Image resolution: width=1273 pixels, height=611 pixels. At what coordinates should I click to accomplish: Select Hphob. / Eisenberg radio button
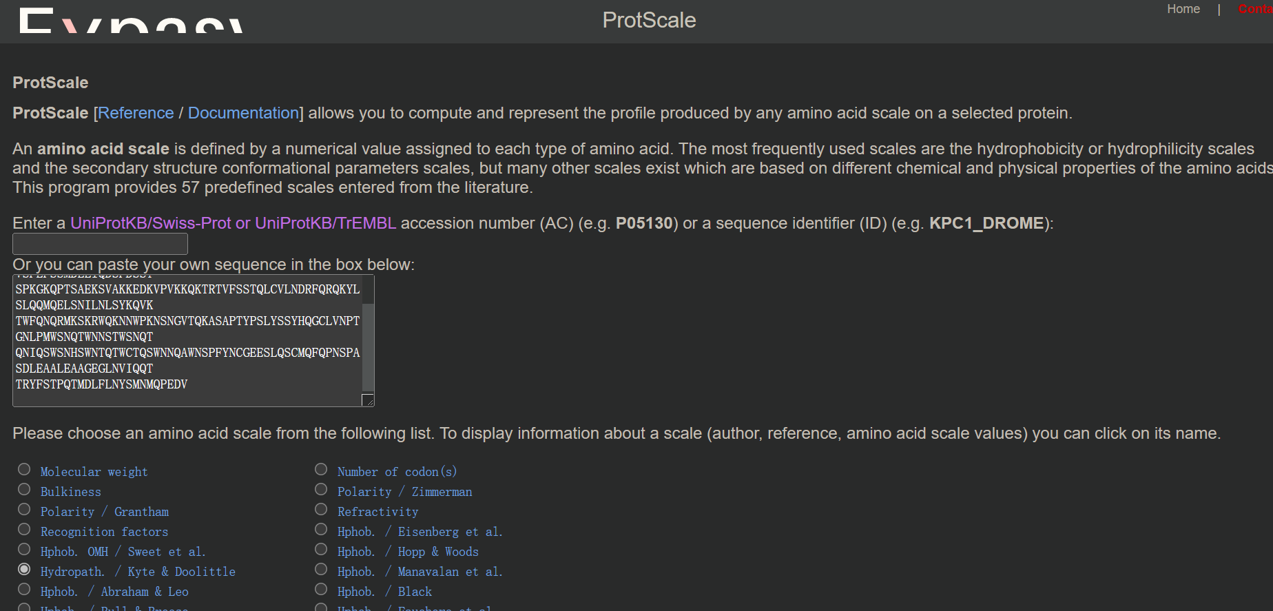point(321,529)
